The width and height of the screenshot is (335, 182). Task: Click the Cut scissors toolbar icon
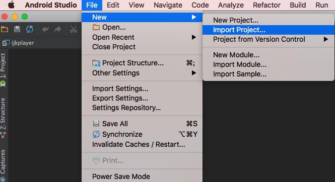click(x=73, y=29)
